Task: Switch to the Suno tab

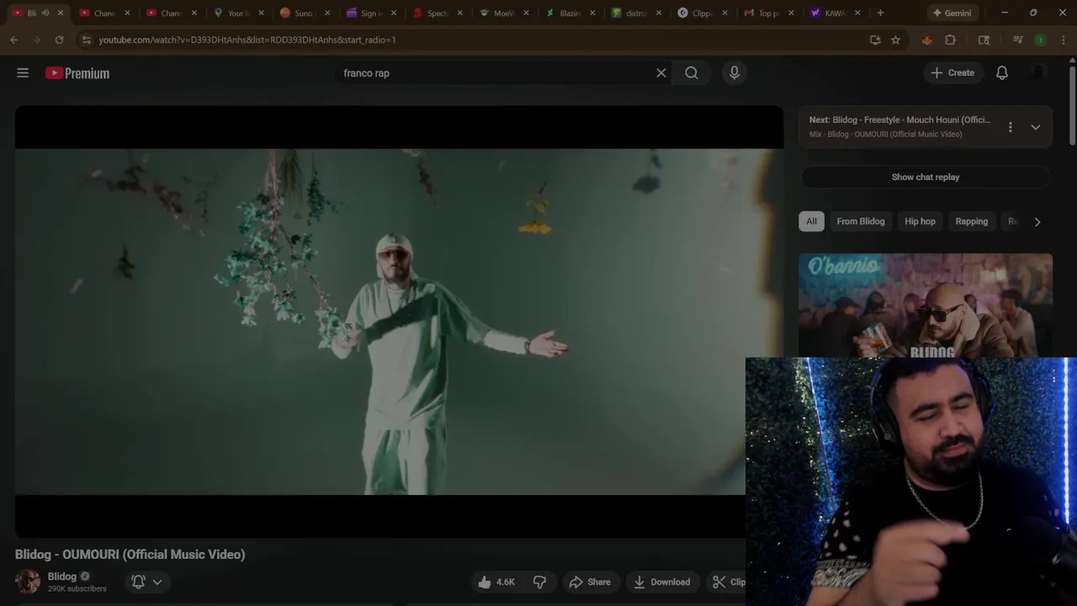Action: click(x=295, y=13)
